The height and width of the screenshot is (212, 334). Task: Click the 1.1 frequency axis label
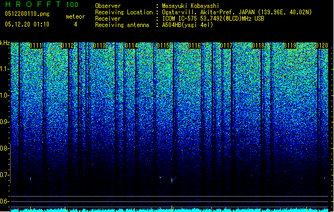(x=5, y=69)
